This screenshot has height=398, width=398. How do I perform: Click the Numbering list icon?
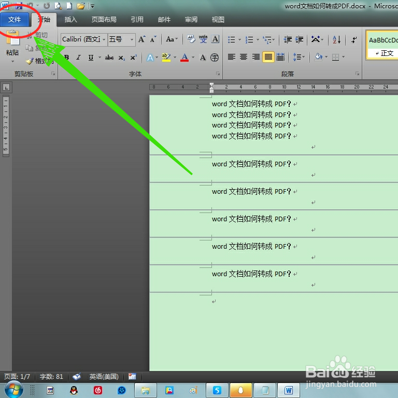[x=249, y=39]
